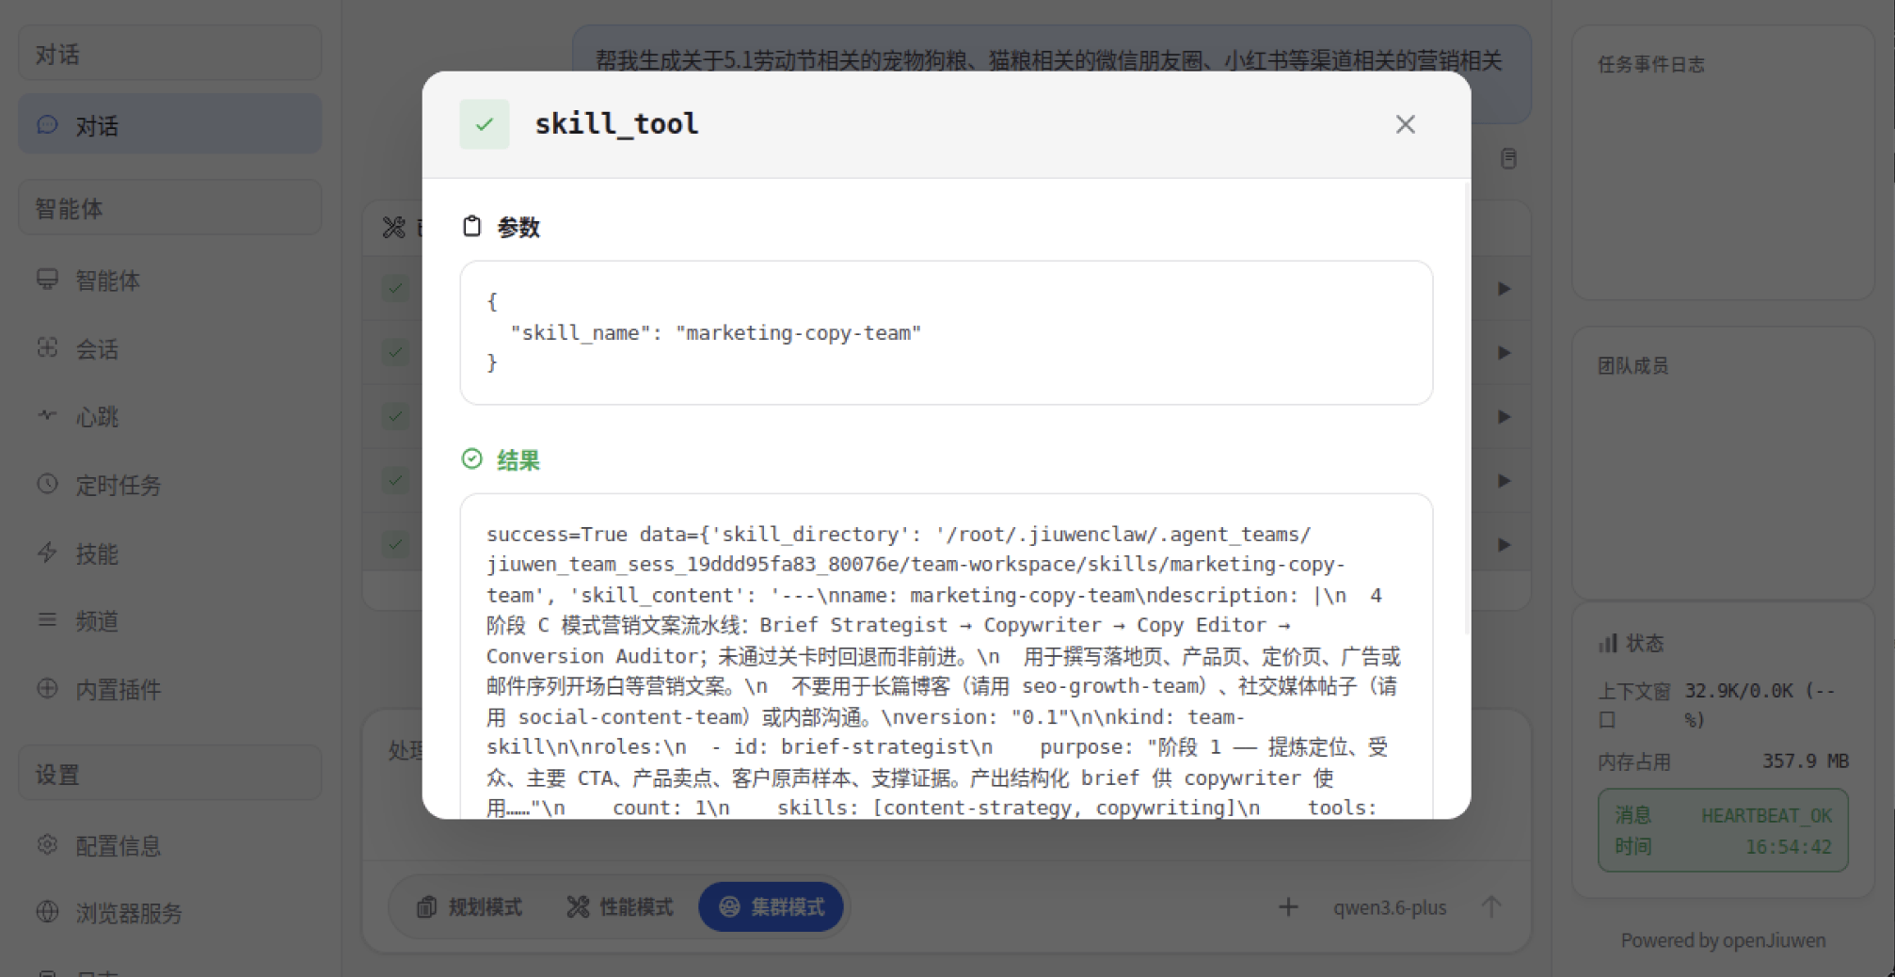The image size is (1895, 977).
Task: Click the bar chart icon beside 状态
Action: [x=1608, y=643]
